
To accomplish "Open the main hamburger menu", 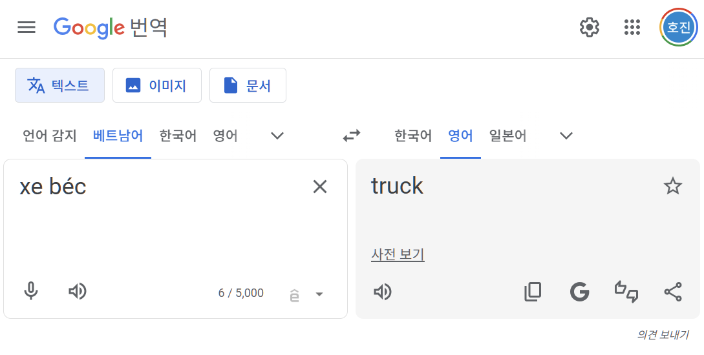I will pos(27,27).
